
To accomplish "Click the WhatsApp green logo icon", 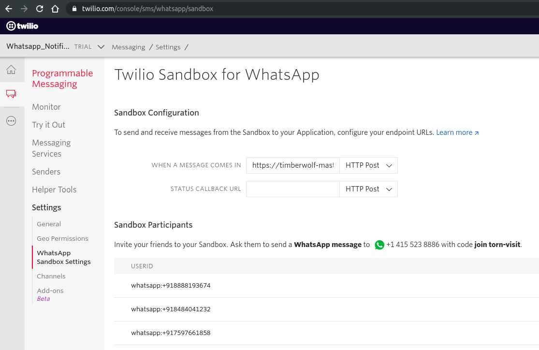I will pos(379,245).
